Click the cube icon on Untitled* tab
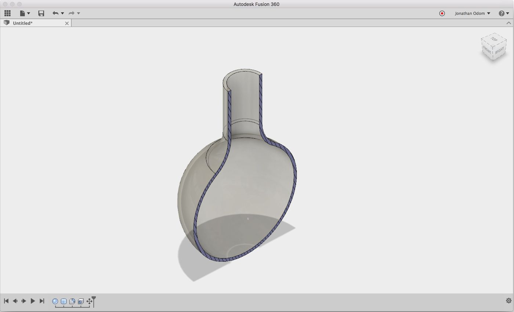The width and height of the screenshot is (514, 312). [6, 23]
